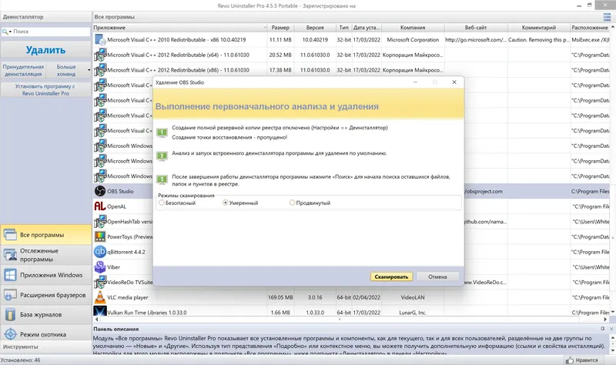Click the Нравится button label
This screenshot has width=616, height=365.
click(x=587, y=360)
